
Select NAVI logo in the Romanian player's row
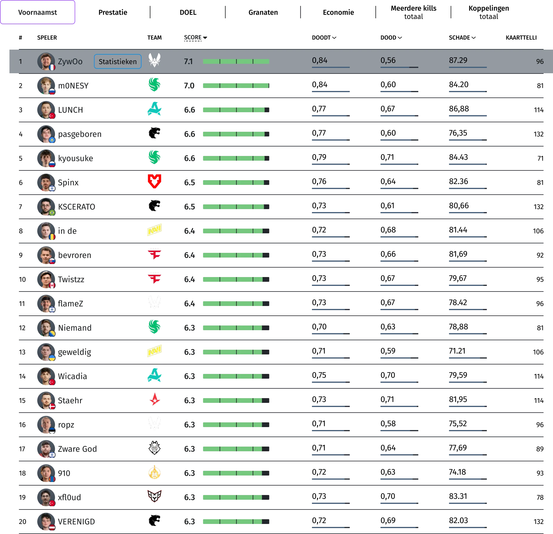click(x=154, y=229)
